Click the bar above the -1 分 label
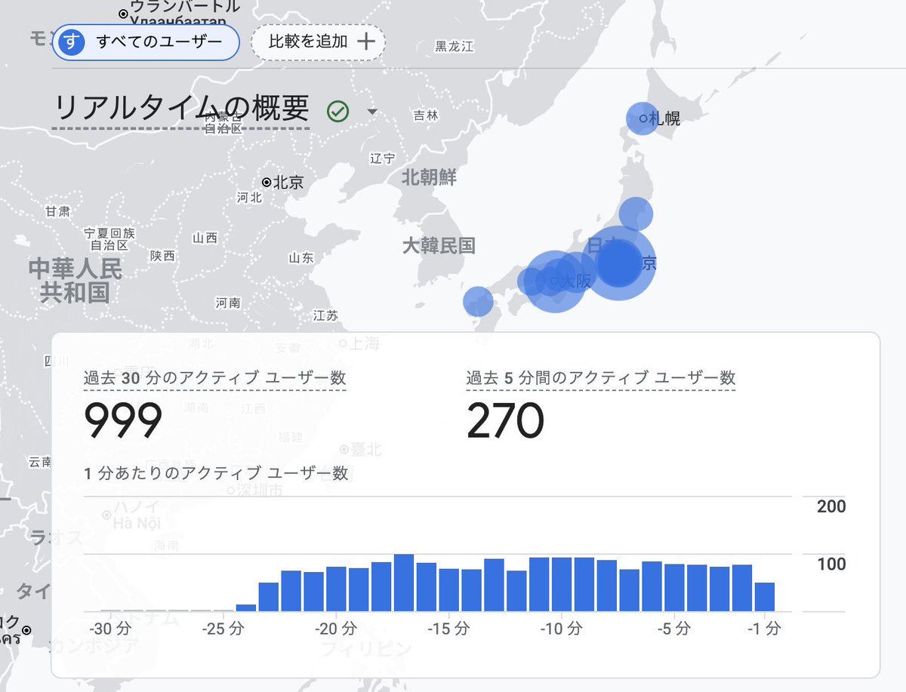The width and height of the screenshot is (906, 692). click(x=765, y=597)
